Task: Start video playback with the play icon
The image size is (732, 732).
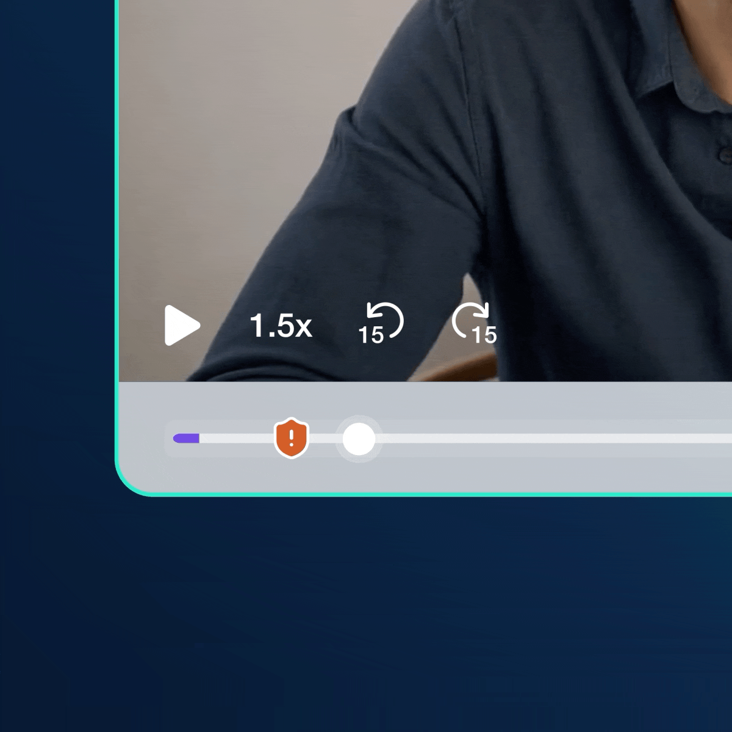Action: [x=182, y=326]
